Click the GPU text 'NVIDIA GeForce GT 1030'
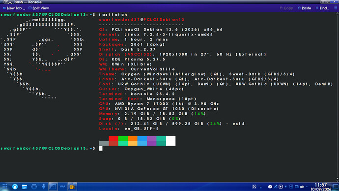 pyautogui.click(x=150, y=109)
